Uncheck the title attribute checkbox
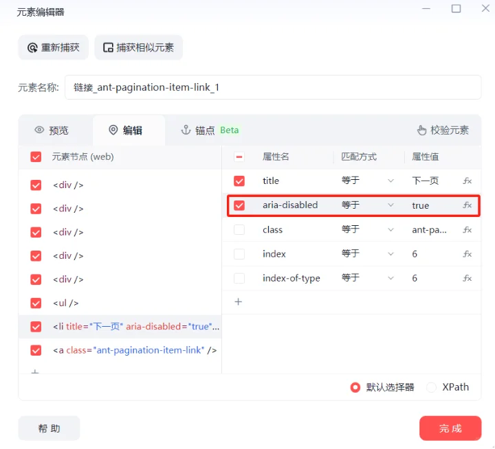The width and height of the screenshot is (495, 449). click(239, 181)
